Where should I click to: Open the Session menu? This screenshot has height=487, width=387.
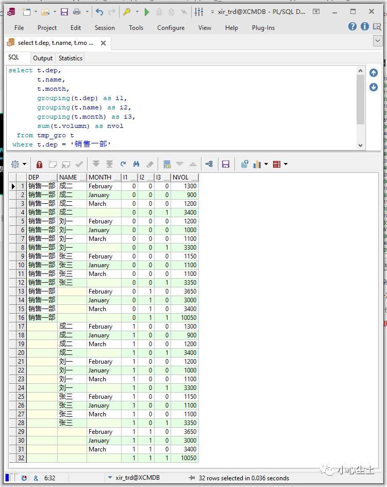coord(105,28)
